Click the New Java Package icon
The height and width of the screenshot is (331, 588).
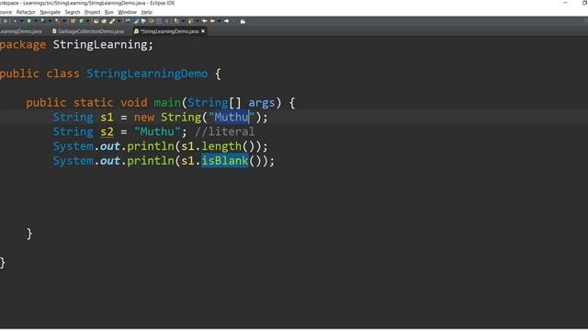coord(73,21)
